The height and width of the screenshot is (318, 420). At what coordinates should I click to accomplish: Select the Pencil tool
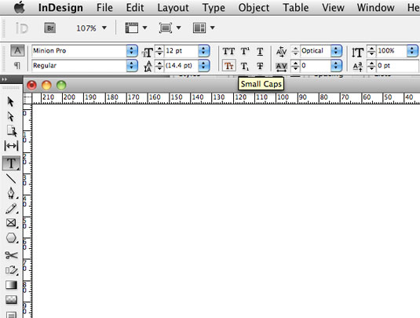click(11, 208)
